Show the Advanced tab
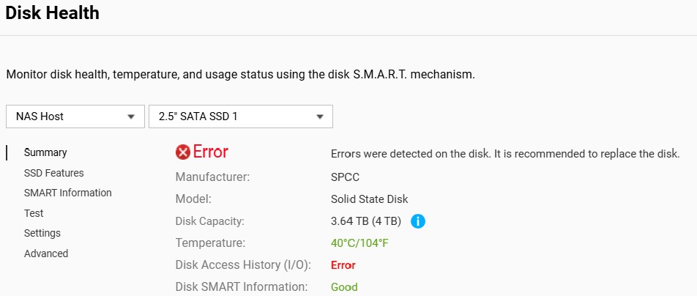This screenshot has width=697, height=296. 46,254
